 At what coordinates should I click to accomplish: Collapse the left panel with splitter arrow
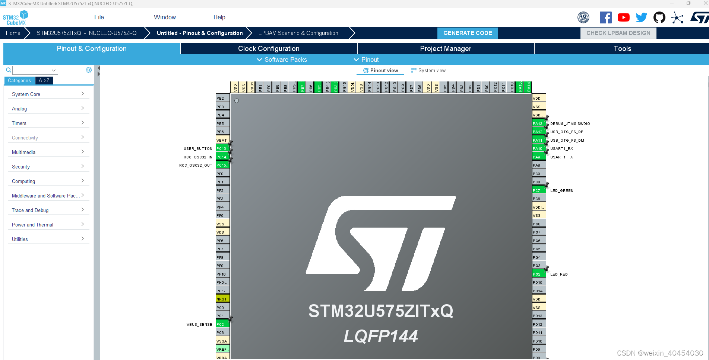pos(99,68)
